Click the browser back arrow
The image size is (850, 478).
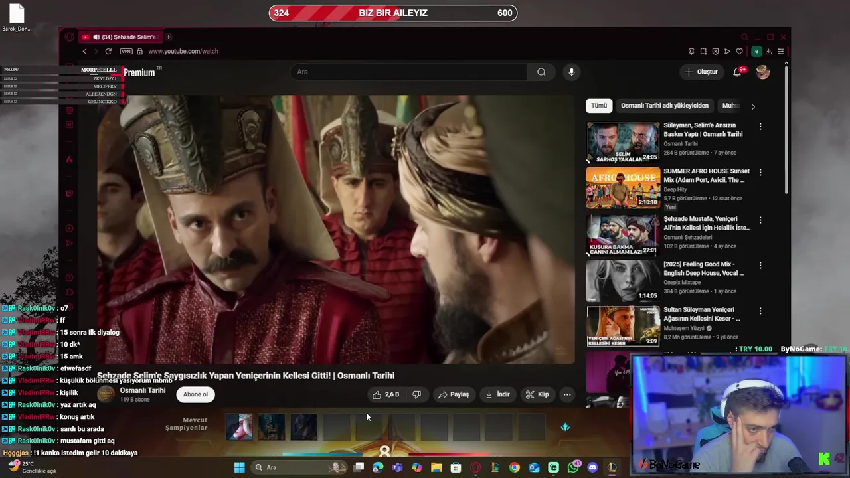point(84,51)
